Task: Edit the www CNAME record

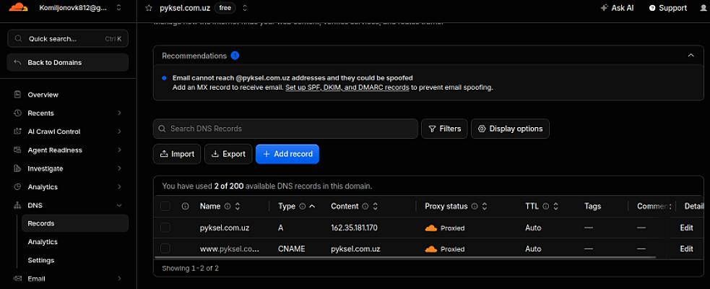Action: pyautogui.click(x=686, y=249)
